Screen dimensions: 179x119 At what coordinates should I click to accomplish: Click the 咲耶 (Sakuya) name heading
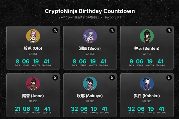(90, 96)
